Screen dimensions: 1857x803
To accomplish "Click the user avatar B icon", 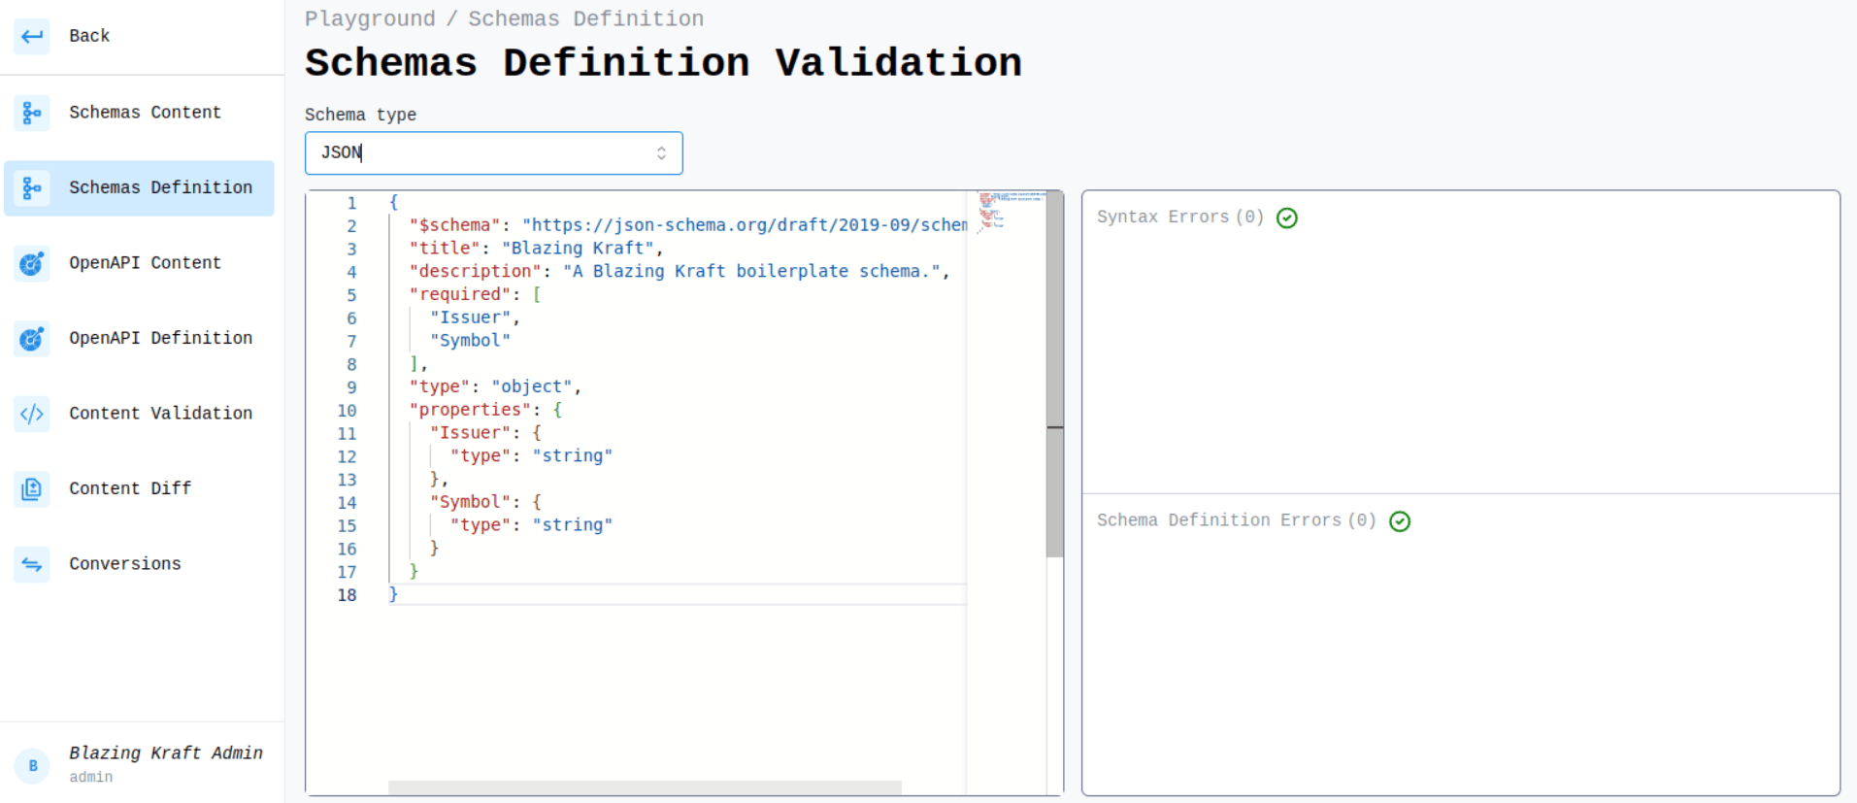I will tap(32, 765).
